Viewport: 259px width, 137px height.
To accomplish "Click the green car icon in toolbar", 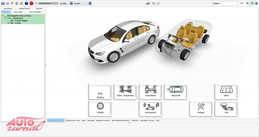I will coord(147,3).
